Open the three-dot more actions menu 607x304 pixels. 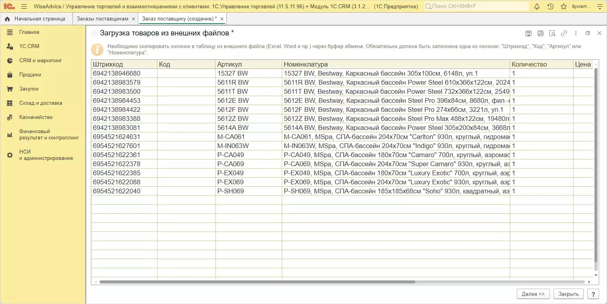point(576,33)
